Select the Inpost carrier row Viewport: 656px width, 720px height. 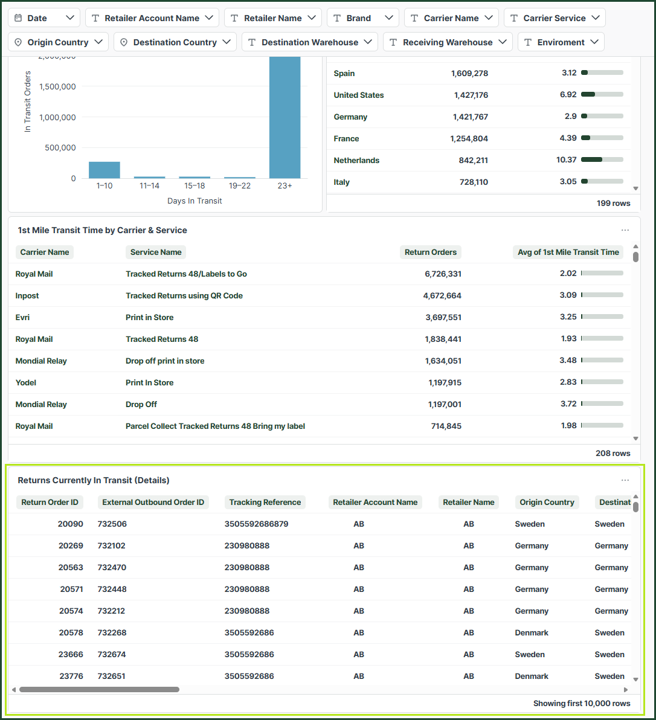point(320,296)
